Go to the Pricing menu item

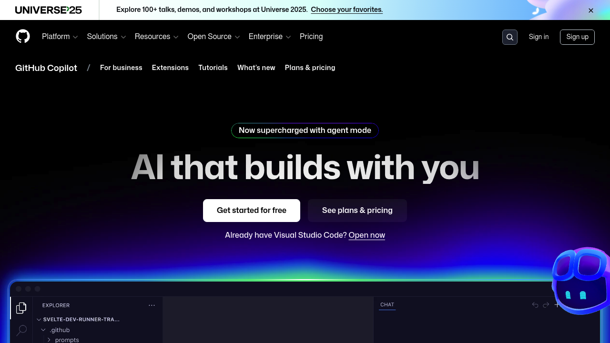[311, 37]
